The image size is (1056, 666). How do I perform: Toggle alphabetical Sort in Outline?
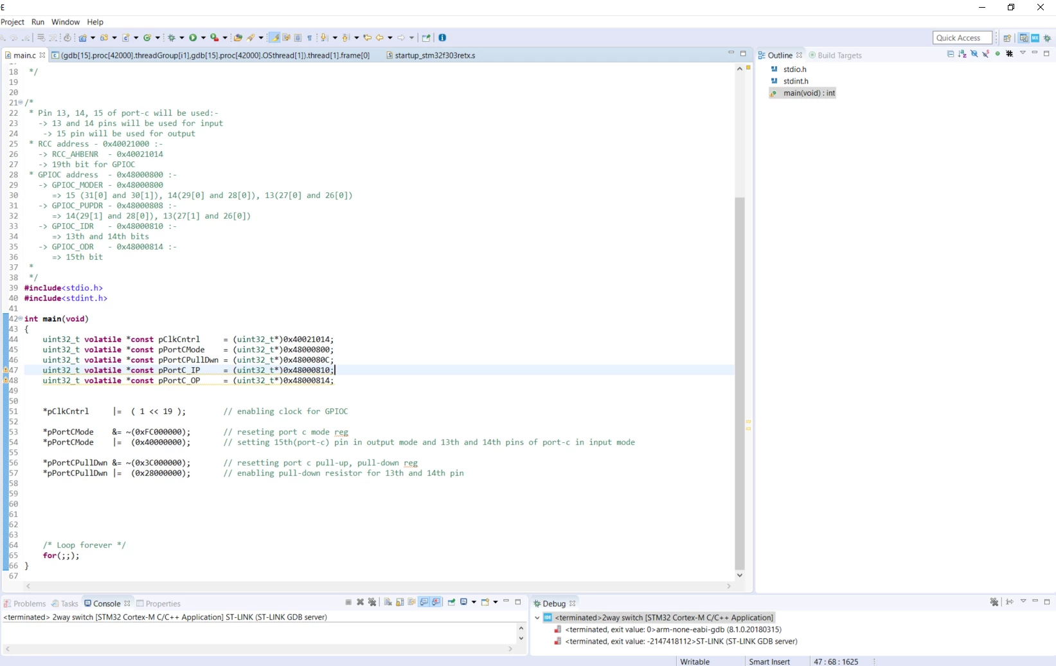962,54
